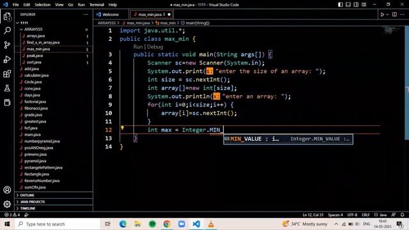Open the Extensions view icon
The height and width of the screenshot is (230, 409).
tap(7, 74)
